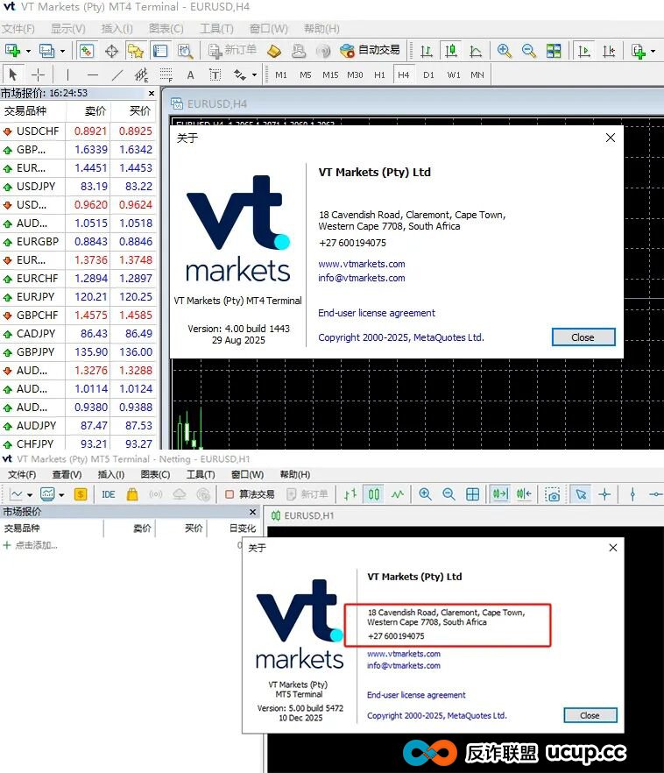Expand the MT4 profiles dropdown arrow
This screenshot has width=664, height=773.
point(63,51)
